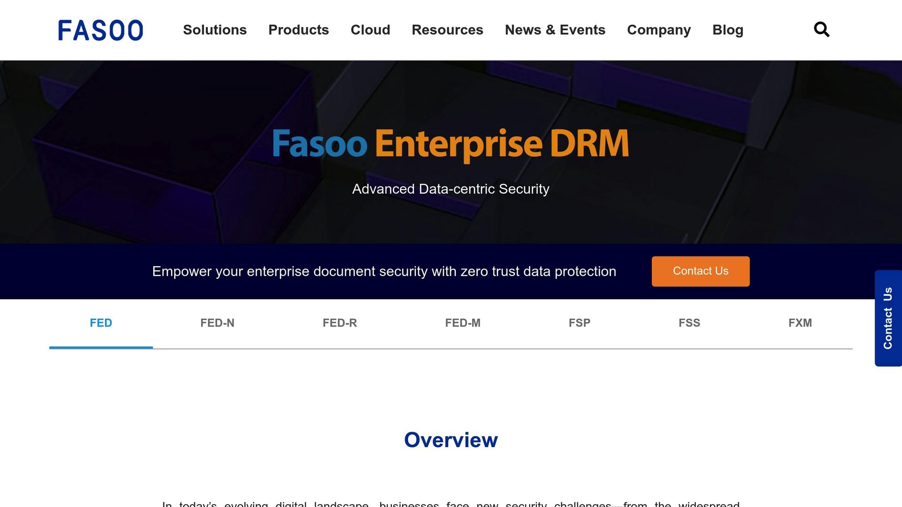The width and height of the screenshot is (902, 507).
Task: Click the Overview heading
Action: [x=451, y=440]
